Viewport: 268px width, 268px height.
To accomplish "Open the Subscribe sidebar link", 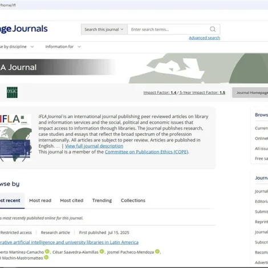I will tap(261, 242).
